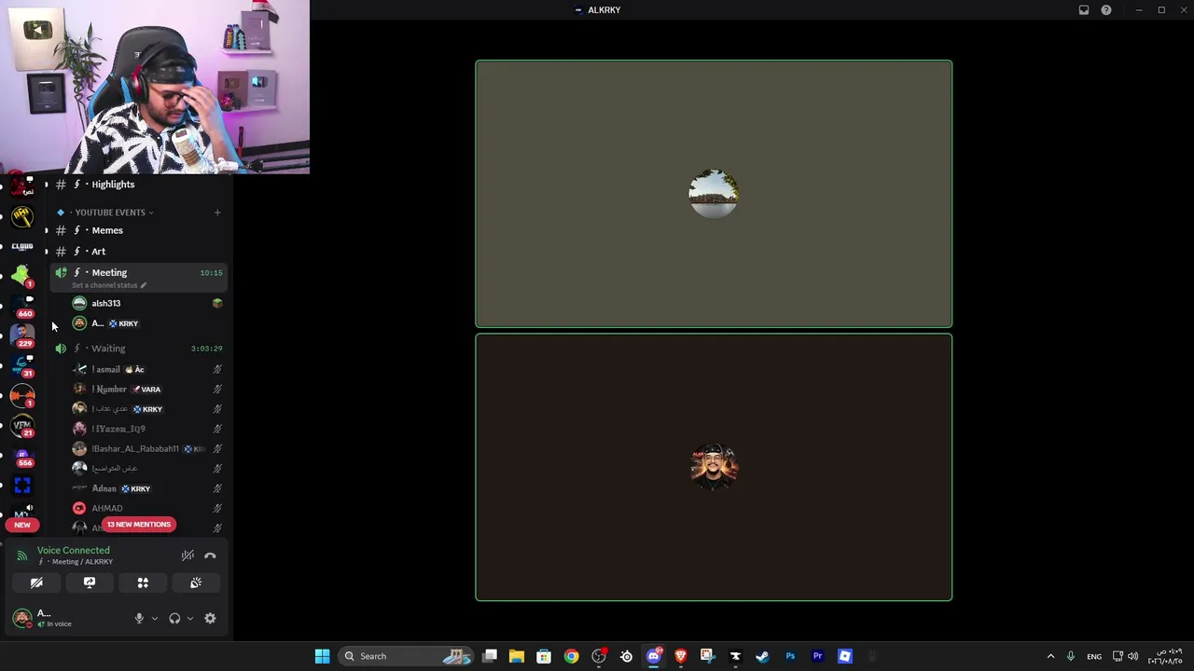
Task: Open the Help icon in title bar
Action: point(1106,10)
